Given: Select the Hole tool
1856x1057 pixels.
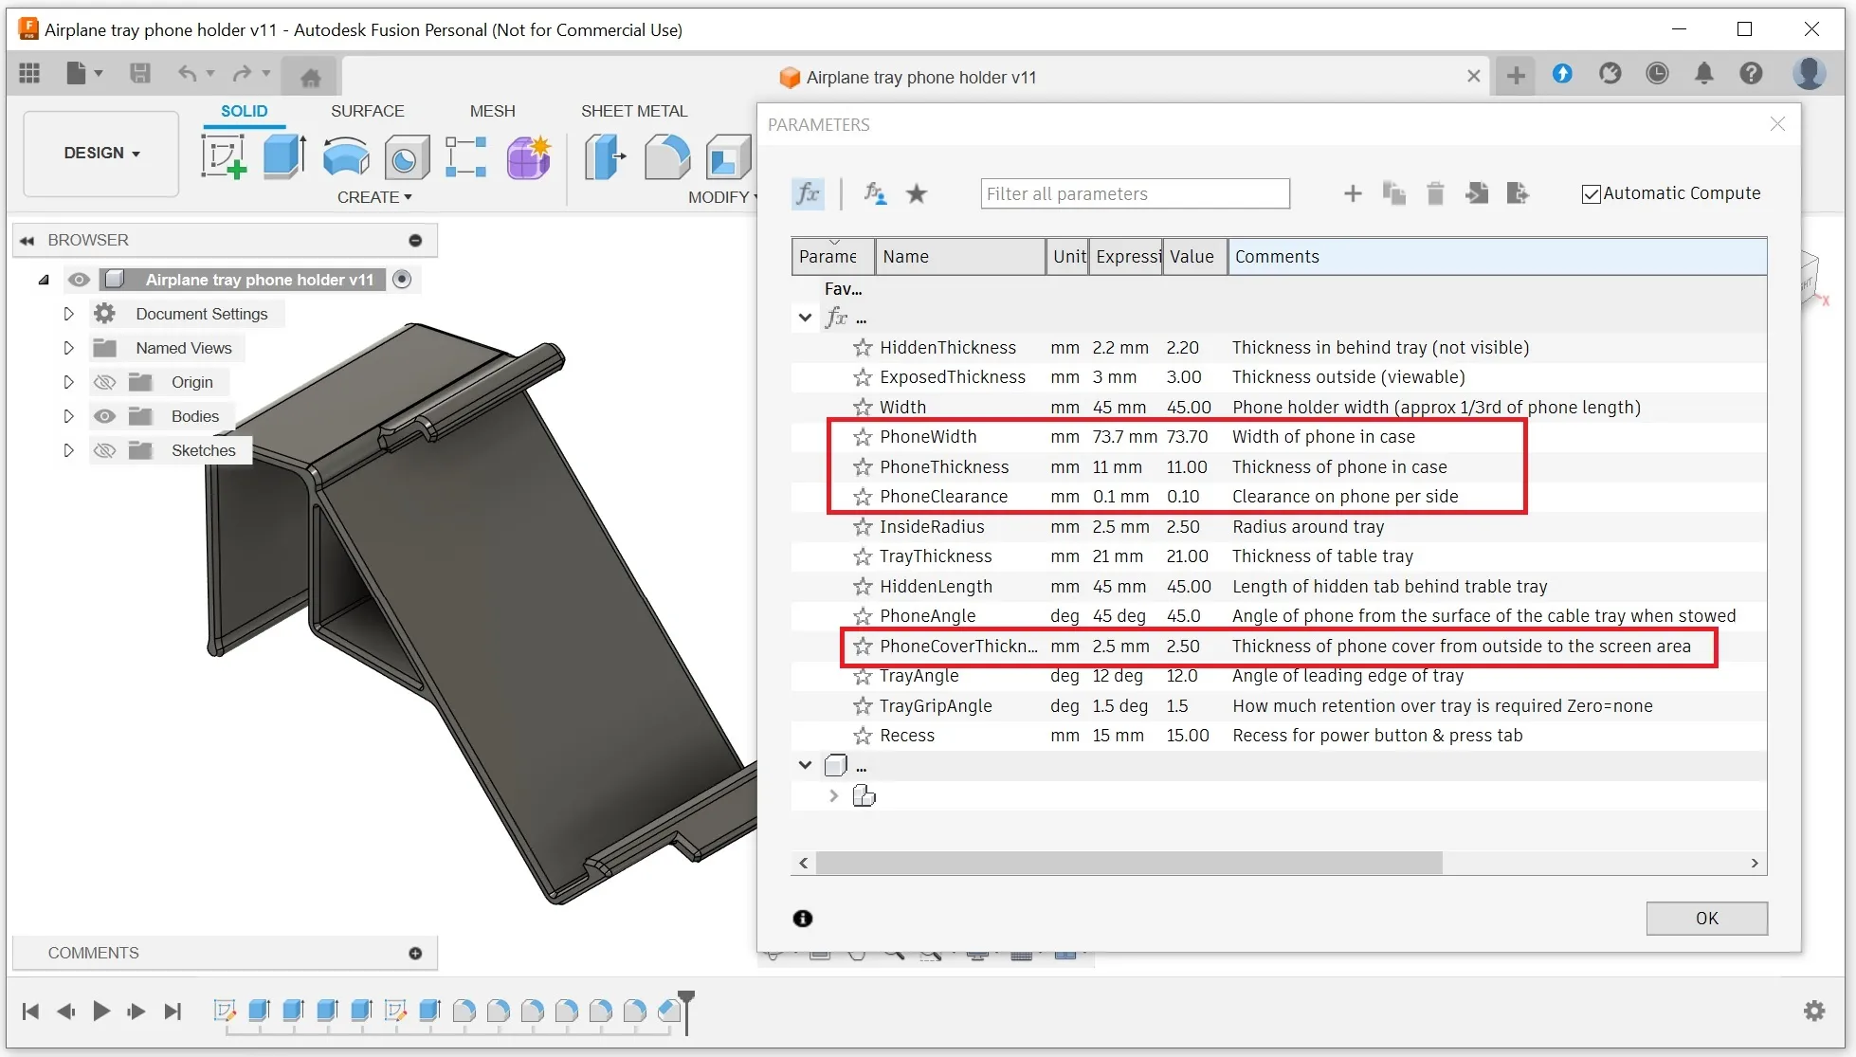Looking at the screenshot, I should click(x=407, y=157).
